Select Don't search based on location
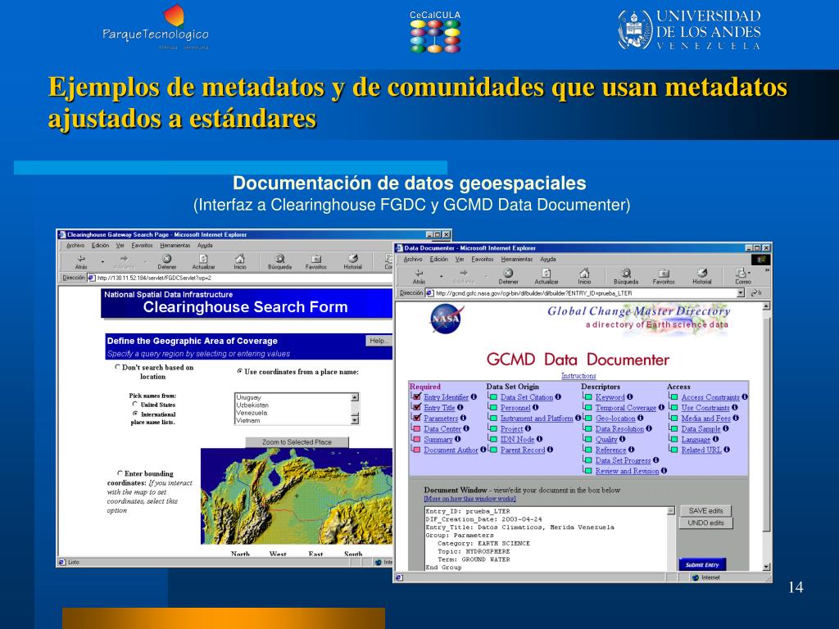The width and height of the screenshot is (839, 629). pos(117,367)
